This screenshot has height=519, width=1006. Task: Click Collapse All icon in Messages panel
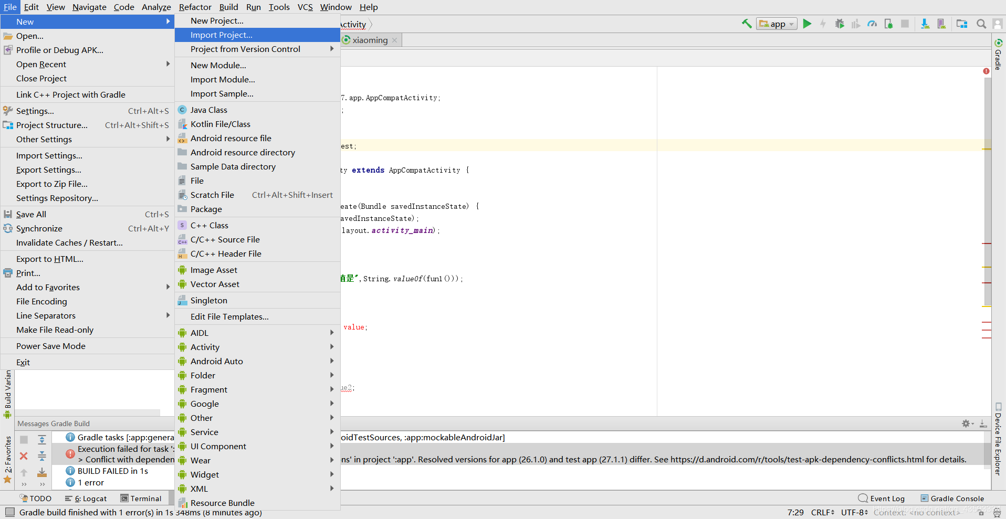click(42, 456)
